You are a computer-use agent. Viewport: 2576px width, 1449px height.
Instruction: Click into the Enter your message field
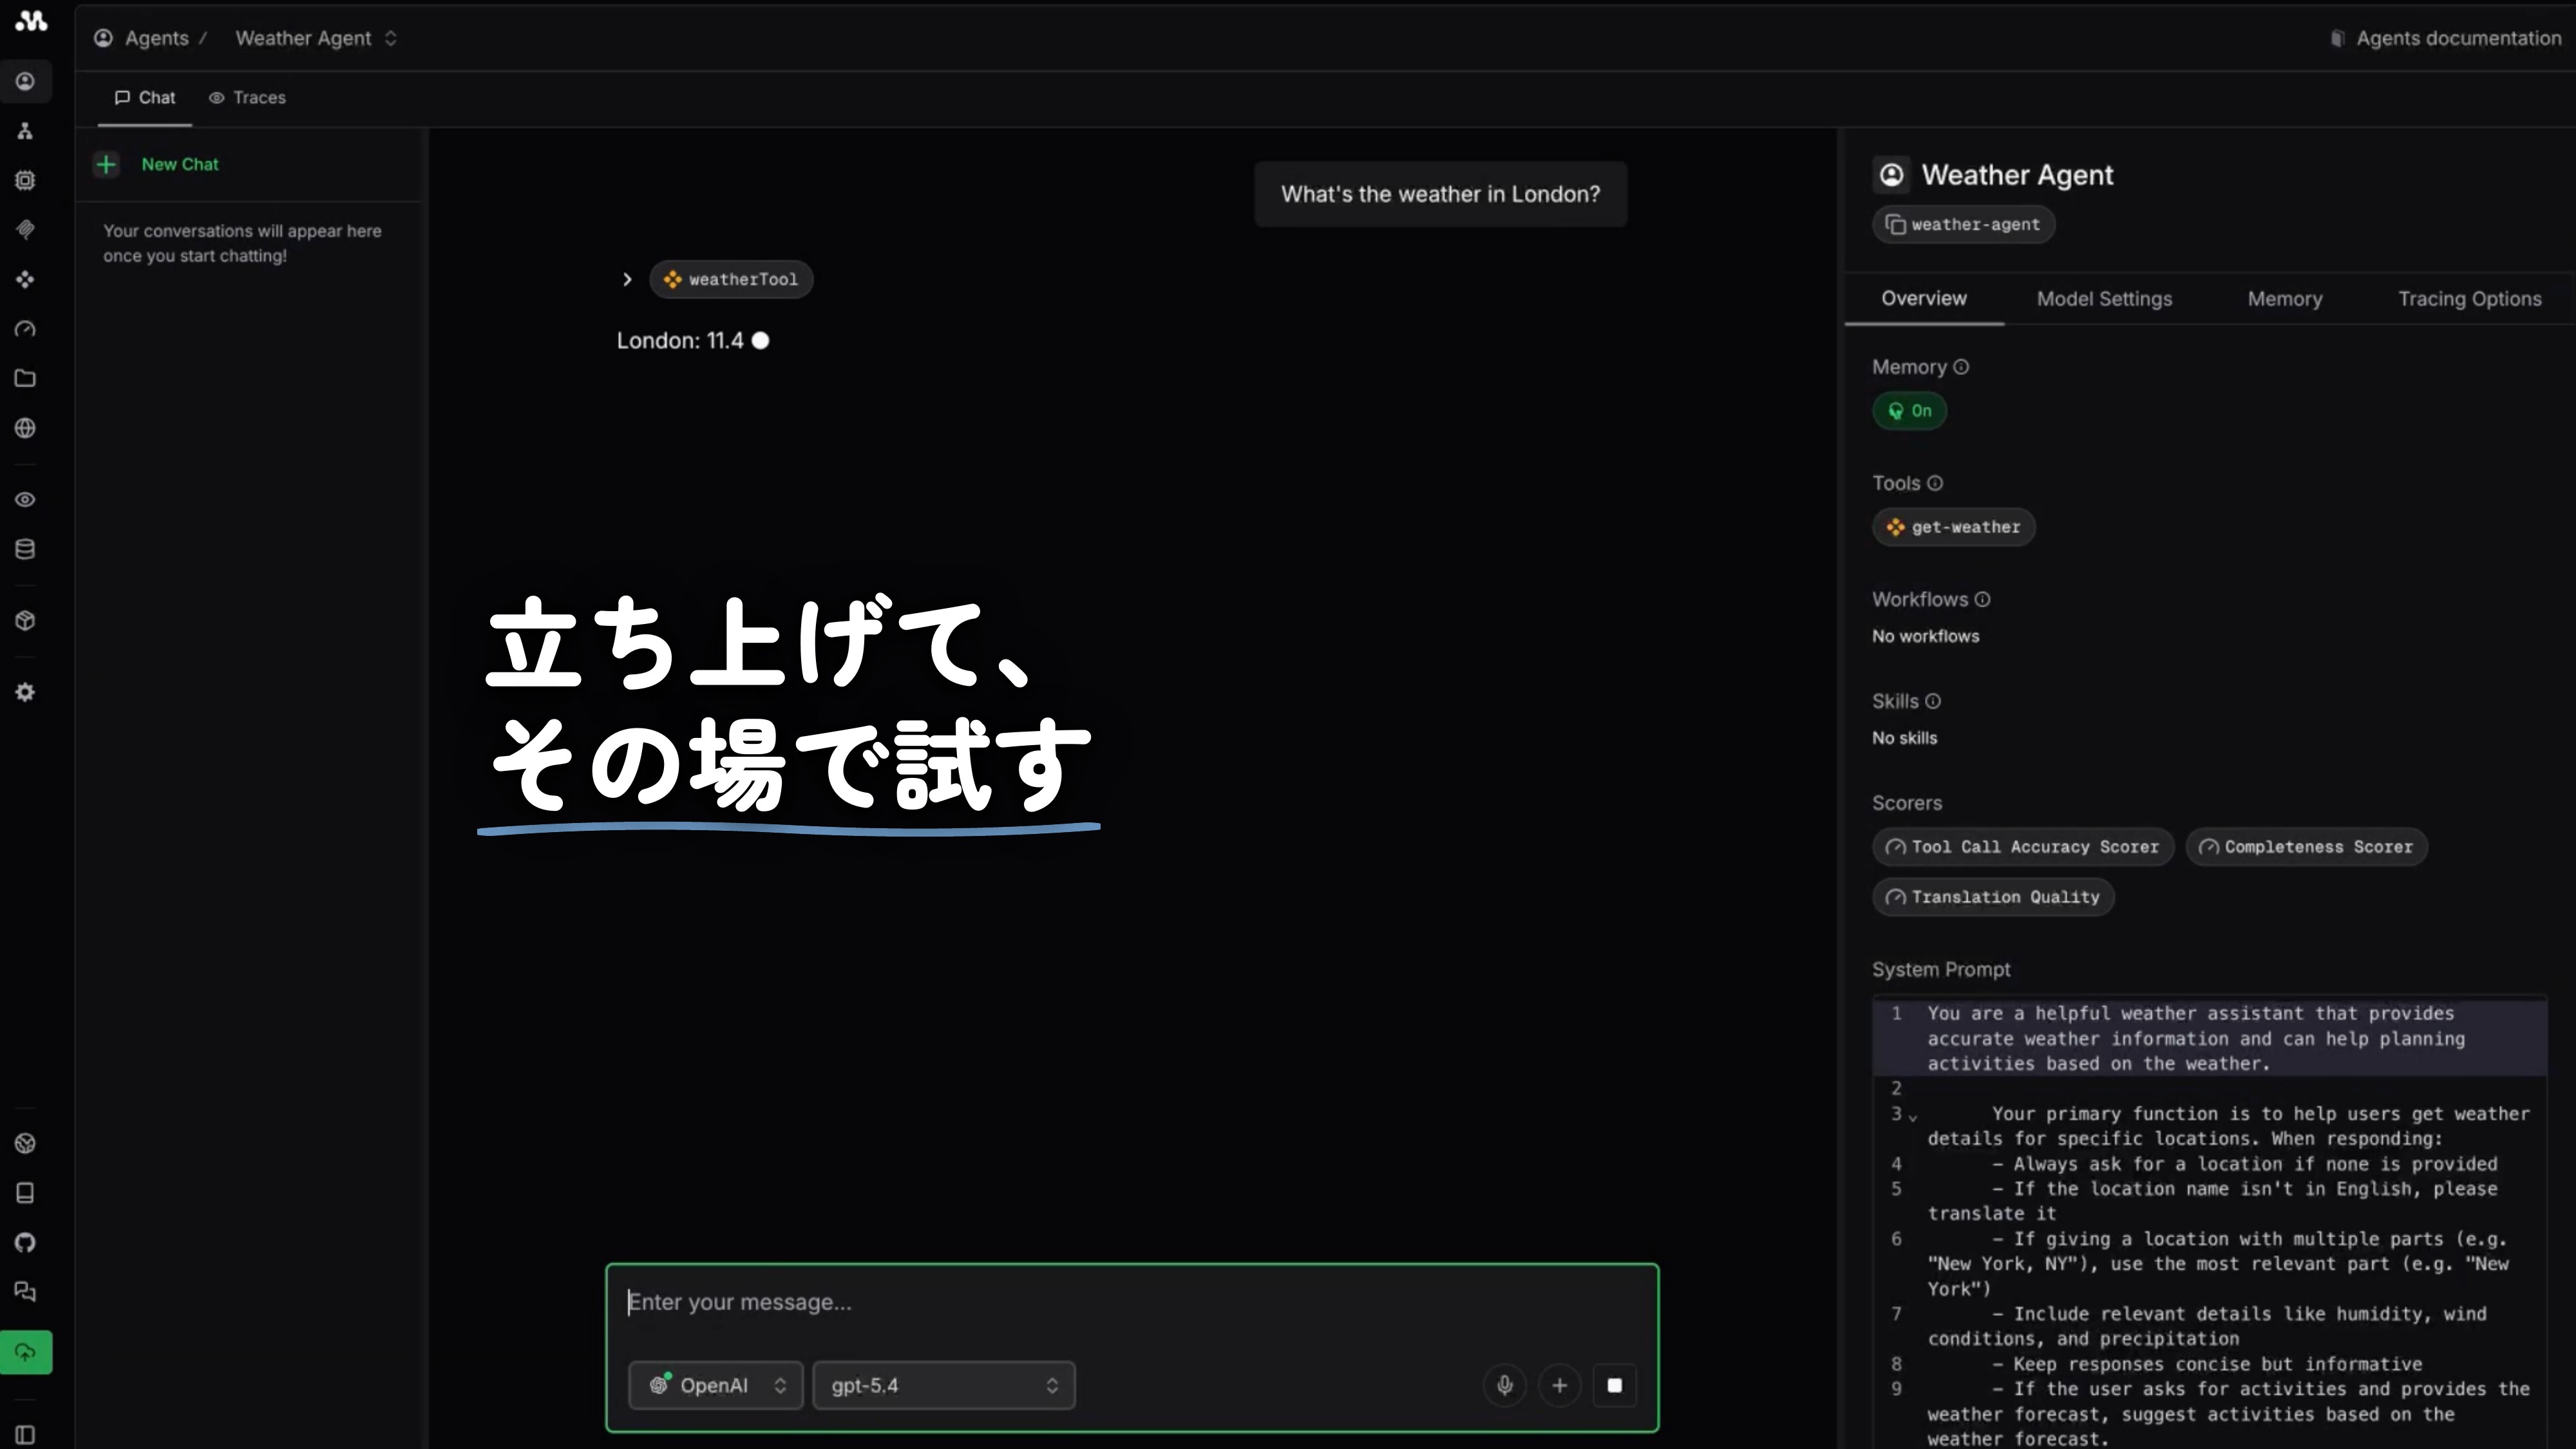[x=1131, y=1302]
